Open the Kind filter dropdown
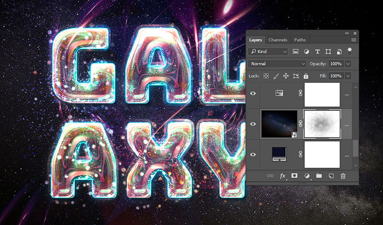The width and height of the screenshot is (383, 225). point(268,52)
